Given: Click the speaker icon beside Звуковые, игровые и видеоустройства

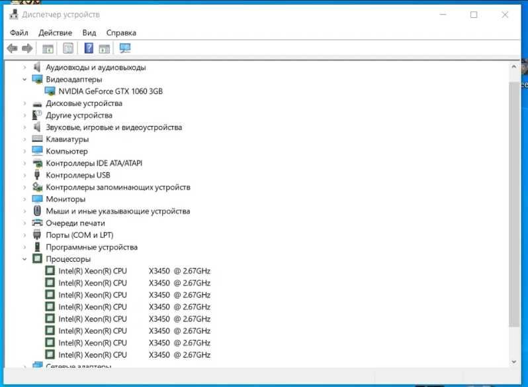Looking at the screenshot, I should [x=37, y=127].
